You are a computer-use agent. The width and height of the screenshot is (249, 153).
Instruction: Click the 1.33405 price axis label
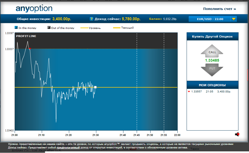click(9, 130)
